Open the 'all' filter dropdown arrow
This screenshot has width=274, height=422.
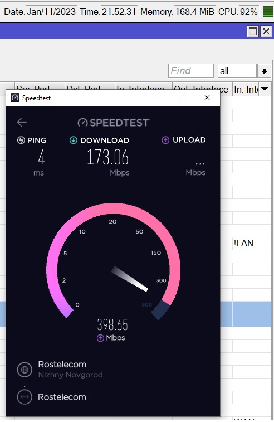click(264, 71)
